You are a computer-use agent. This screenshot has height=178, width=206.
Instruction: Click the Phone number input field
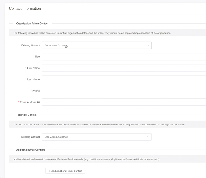pyautogui.click(x=124, y=91)
